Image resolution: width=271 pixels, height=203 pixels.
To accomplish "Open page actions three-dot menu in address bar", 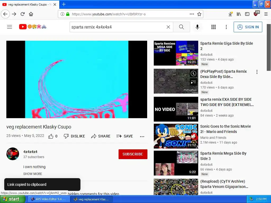I will 192,14.
